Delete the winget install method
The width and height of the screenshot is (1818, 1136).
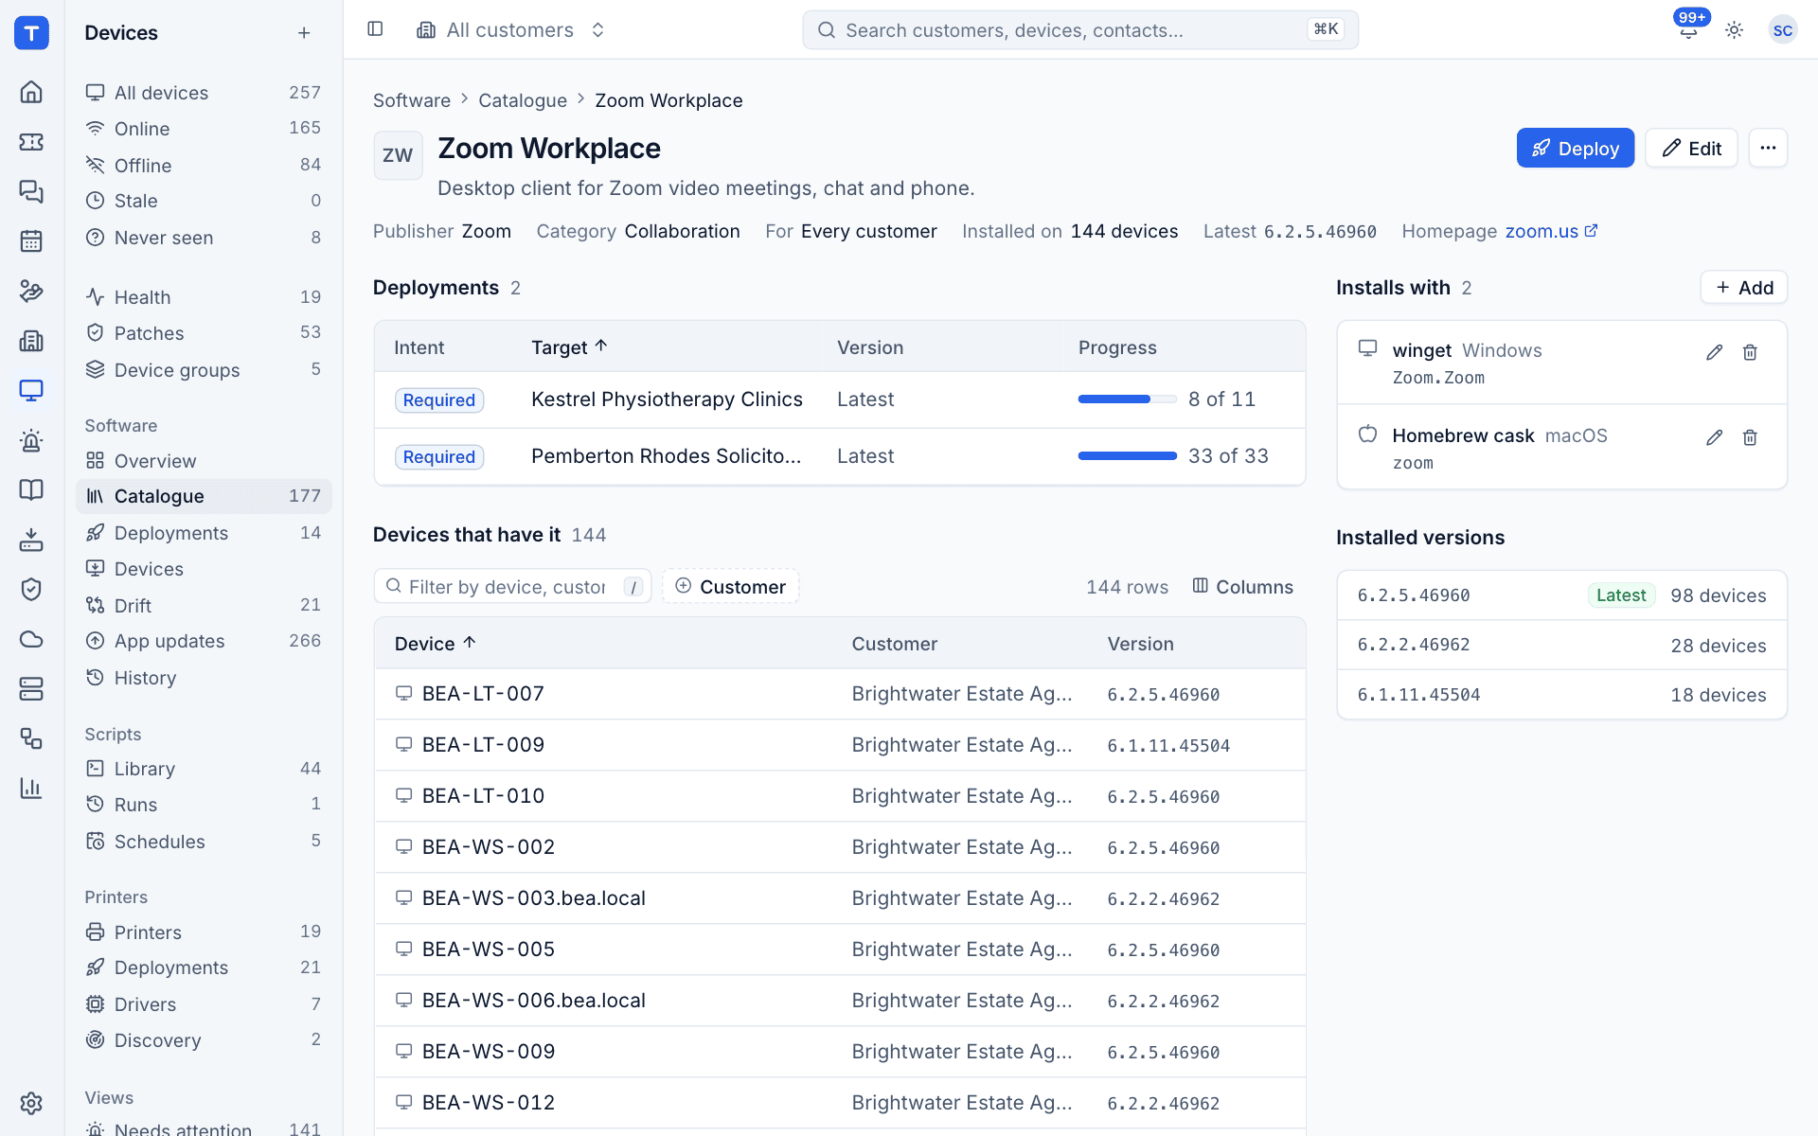point(1750,352)
